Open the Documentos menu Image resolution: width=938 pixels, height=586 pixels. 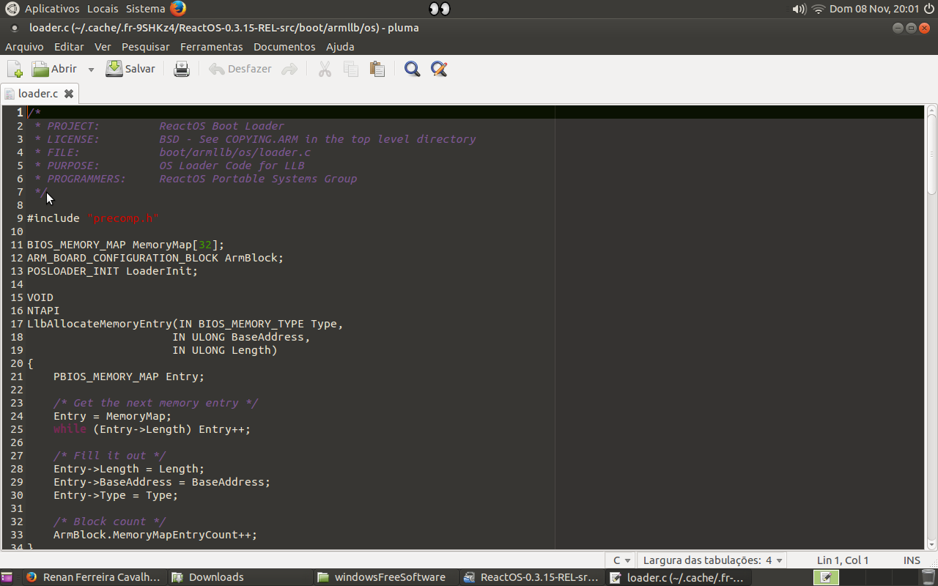pyautogui.click(x=284, y=47)
